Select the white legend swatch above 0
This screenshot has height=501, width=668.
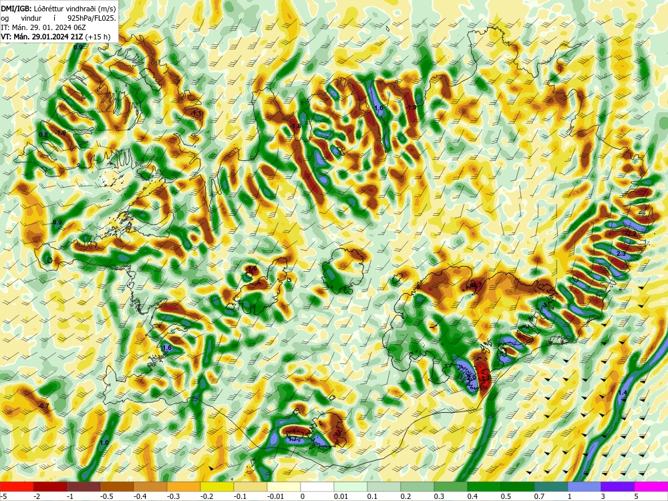[x=317, y=486]
